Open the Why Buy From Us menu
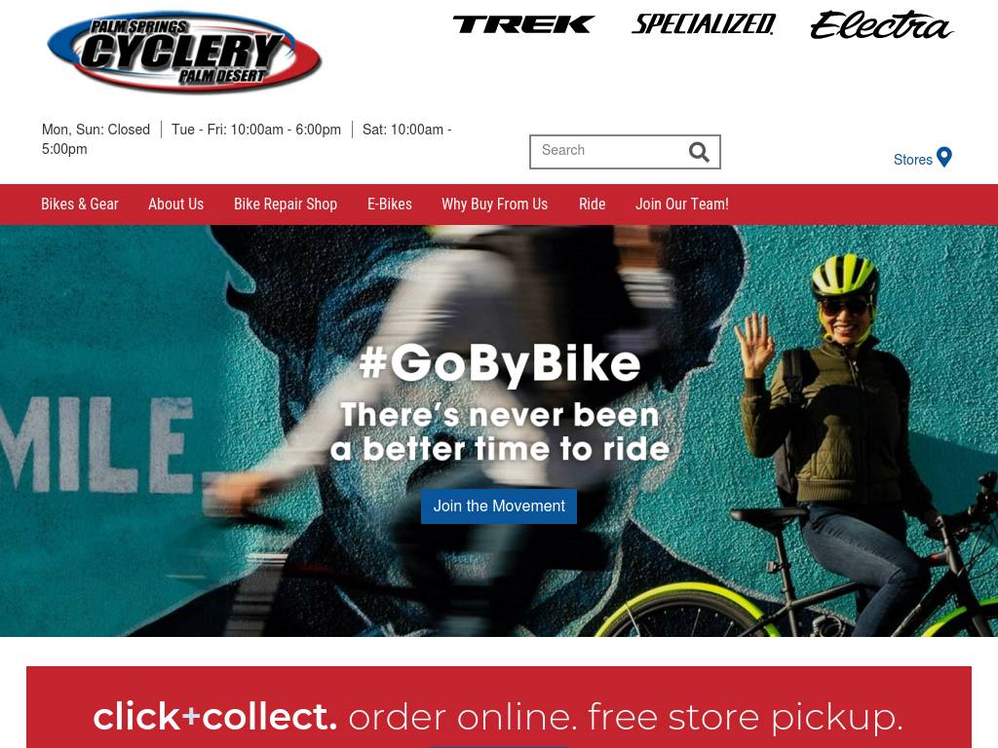Viewport: 998px width, 748px height. (494, 205)
